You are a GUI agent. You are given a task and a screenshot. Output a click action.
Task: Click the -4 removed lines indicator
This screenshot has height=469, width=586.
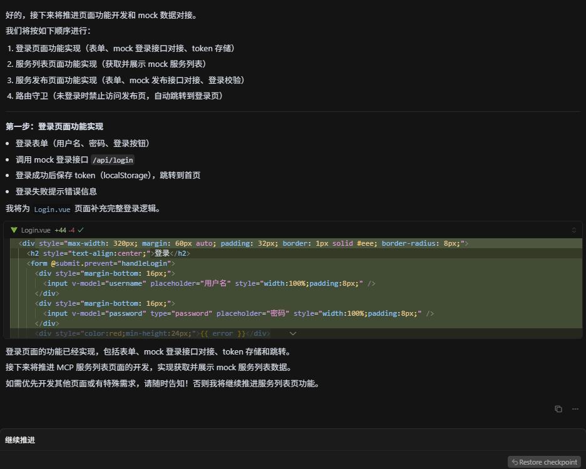pos(71,230)
